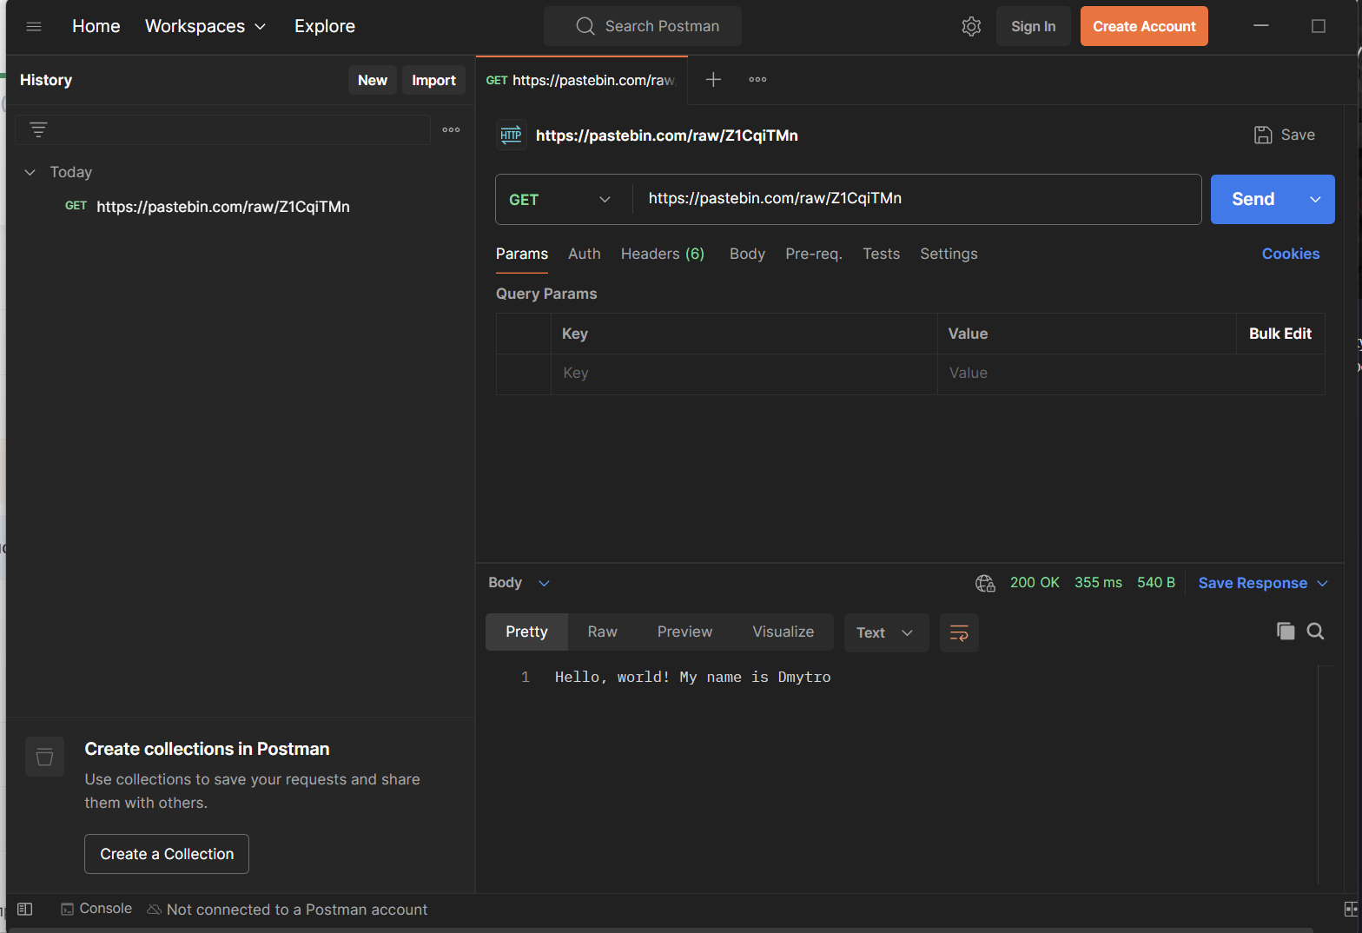Screen dimensions: 1362x933
Task: Collapse the Today history group
Action: point(30,172)
